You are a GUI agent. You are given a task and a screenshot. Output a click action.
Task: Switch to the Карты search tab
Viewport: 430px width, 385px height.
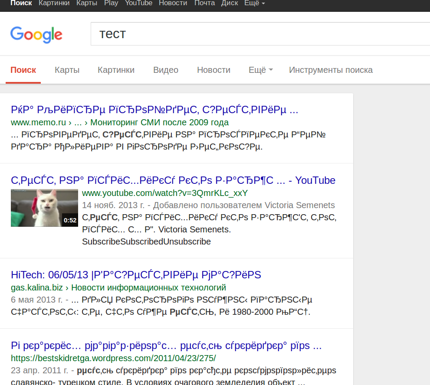(67, 70)
